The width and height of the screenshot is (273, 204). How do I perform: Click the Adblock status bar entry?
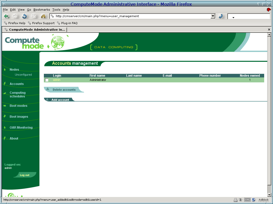[x=263, y=200]
